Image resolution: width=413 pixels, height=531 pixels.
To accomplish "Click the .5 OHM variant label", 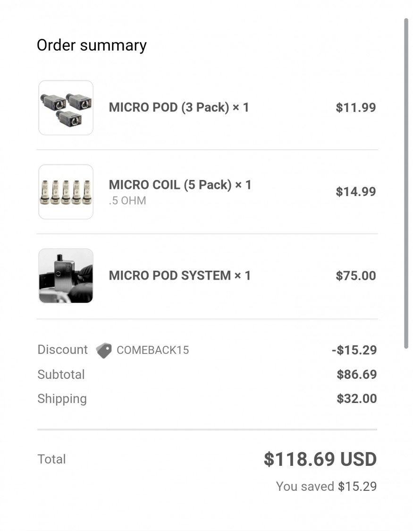I will pos(127,201).
